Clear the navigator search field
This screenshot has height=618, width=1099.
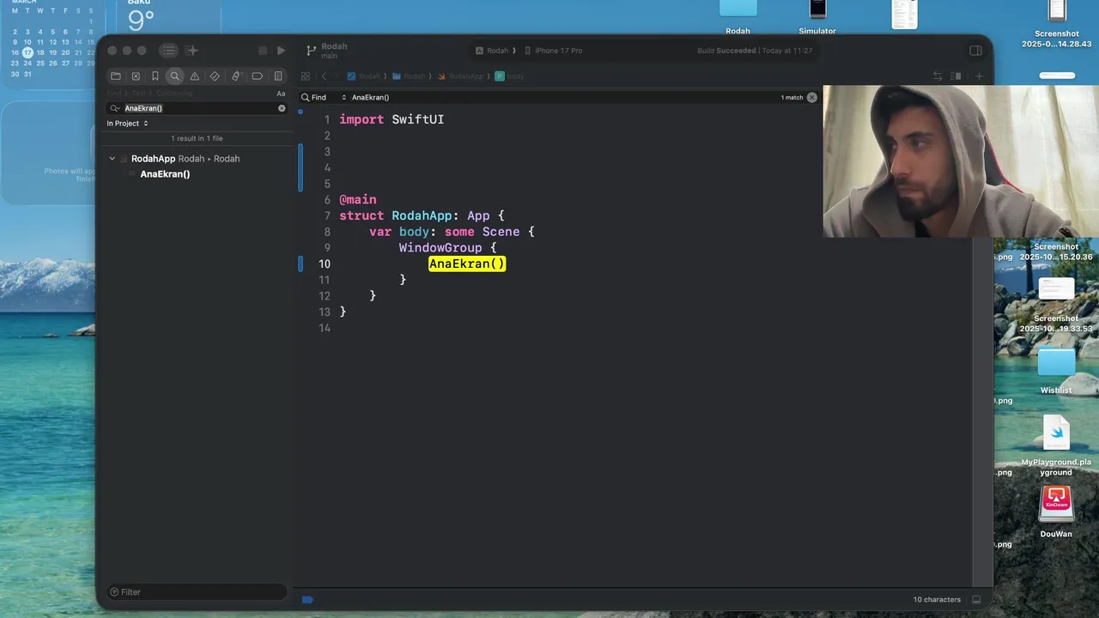tap(282, 108)
